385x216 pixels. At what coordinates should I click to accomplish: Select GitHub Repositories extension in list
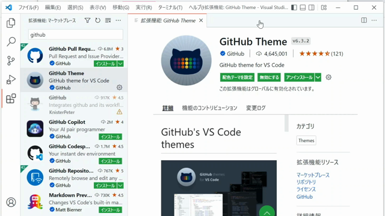coord(74,178)
